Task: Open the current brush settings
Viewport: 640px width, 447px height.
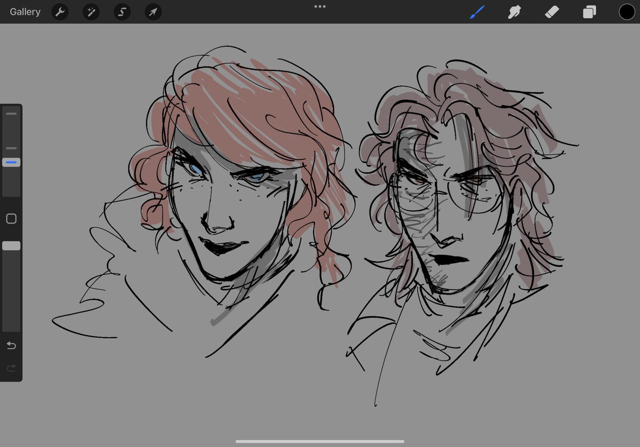Action: point(477,11)
